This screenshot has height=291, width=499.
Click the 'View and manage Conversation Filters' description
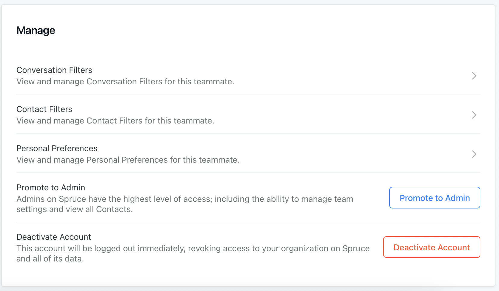tap(125, 81)
